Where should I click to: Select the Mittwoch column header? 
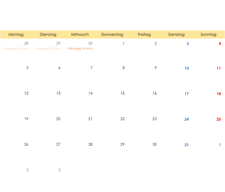(80, 35)
